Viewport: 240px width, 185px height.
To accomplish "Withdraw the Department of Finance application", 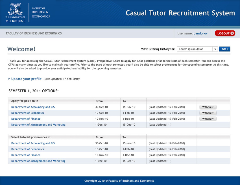I will coord(208,119).
